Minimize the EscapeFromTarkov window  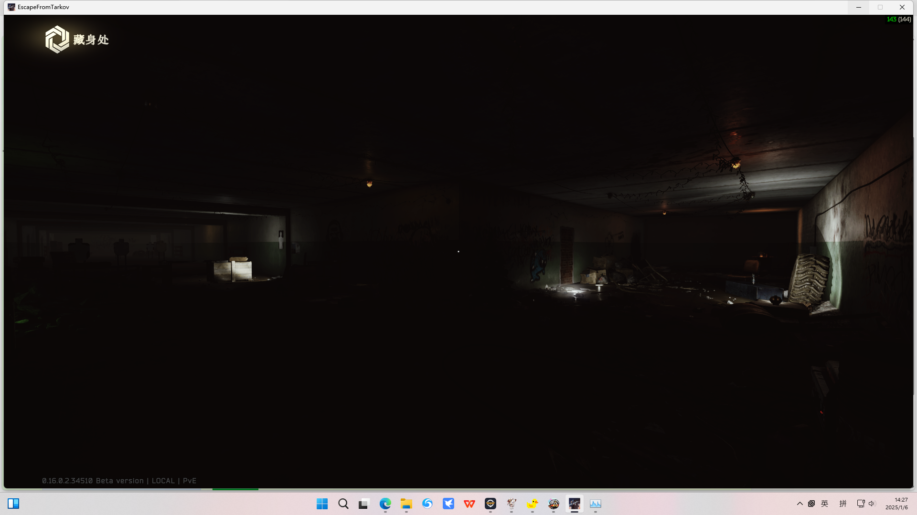pyautogui.click(x=859, y=7)
